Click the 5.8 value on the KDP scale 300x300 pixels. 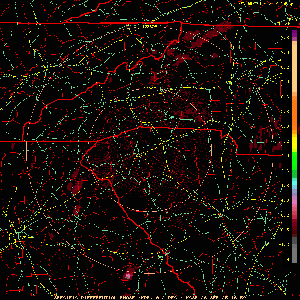285,112
